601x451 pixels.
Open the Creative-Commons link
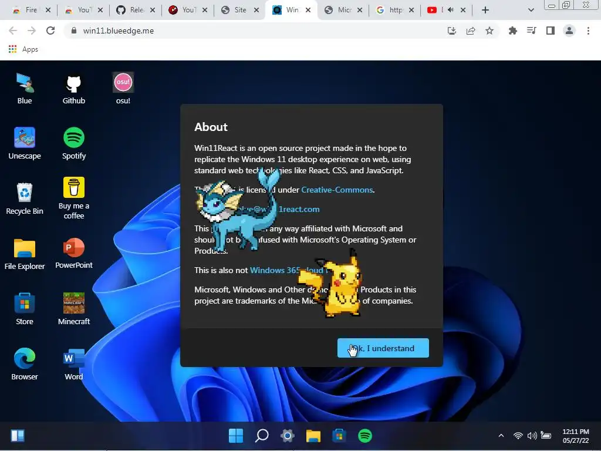tap(337, 190)
